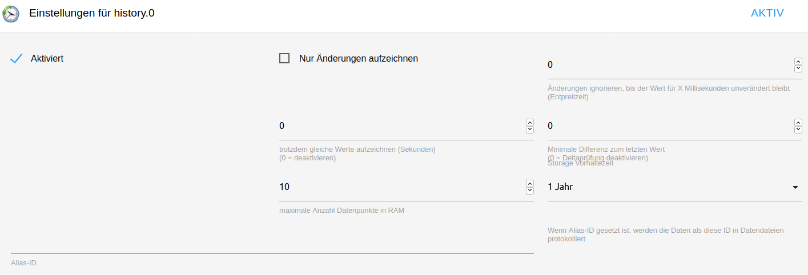Click the trotzdem gleiche Werte seconds field
This screenshot has width=808, height=275.
400,126
